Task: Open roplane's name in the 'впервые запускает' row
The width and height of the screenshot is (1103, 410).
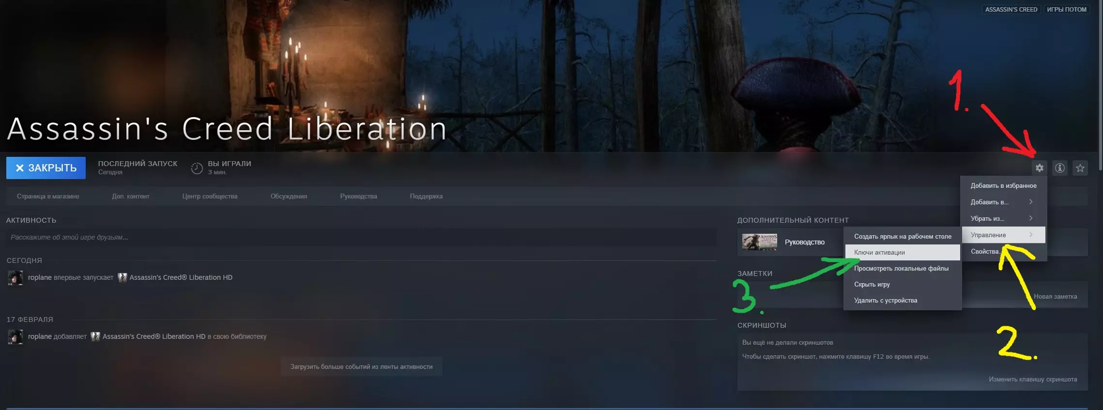Action: [x=40, y=278]
